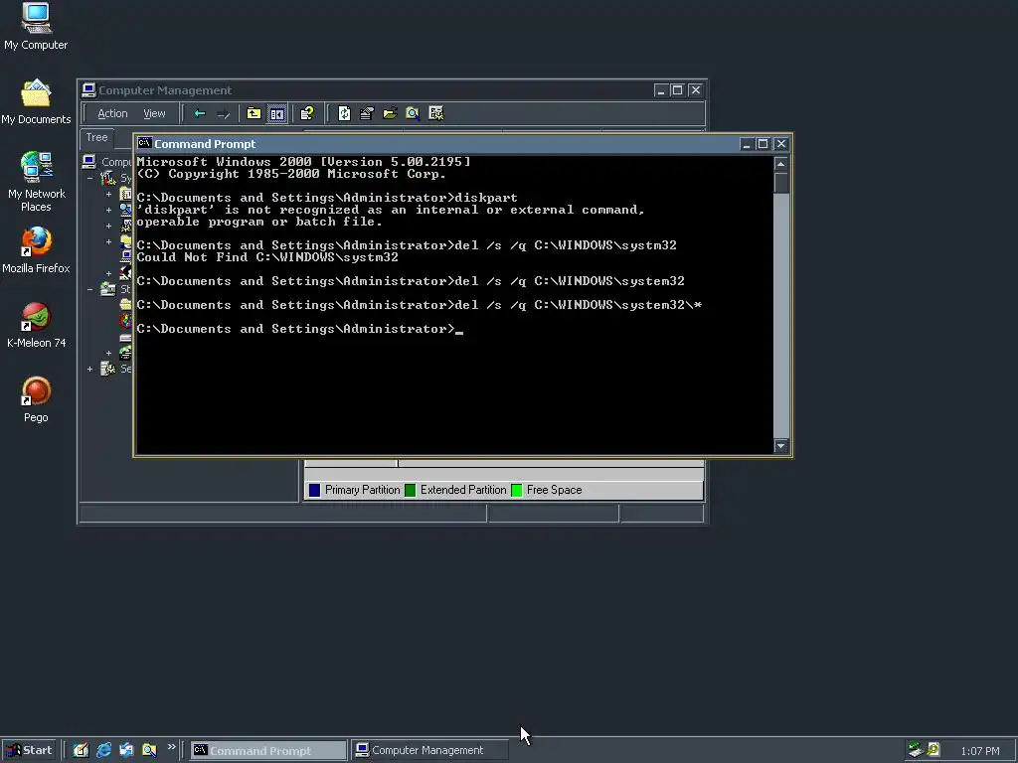Open Help via the question mark toolbar icon
Image resolution: width=1018 pixels, height=763 pixels.
click(x=307, y=113)
